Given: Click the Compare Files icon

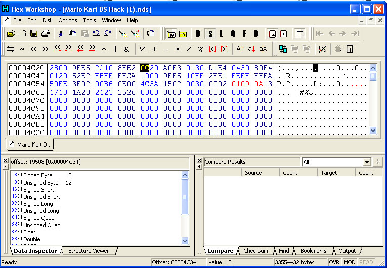Looking at the screenshot, I should coord(283,49).
